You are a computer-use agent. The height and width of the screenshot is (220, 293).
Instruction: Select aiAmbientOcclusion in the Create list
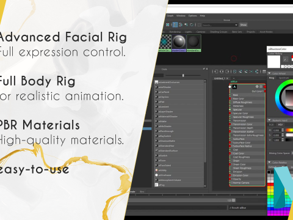click(x=179, y=82)
